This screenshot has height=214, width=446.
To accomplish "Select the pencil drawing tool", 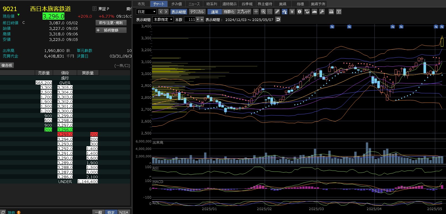I will 277,12.
